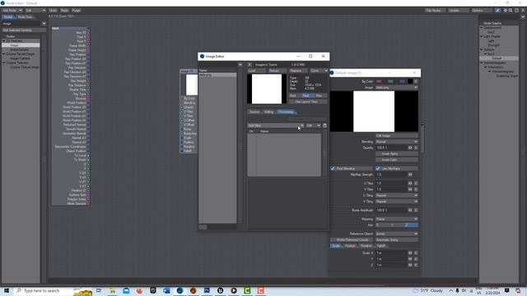Open the Clone dropdown in Image Editor

[x=319, y=71]
